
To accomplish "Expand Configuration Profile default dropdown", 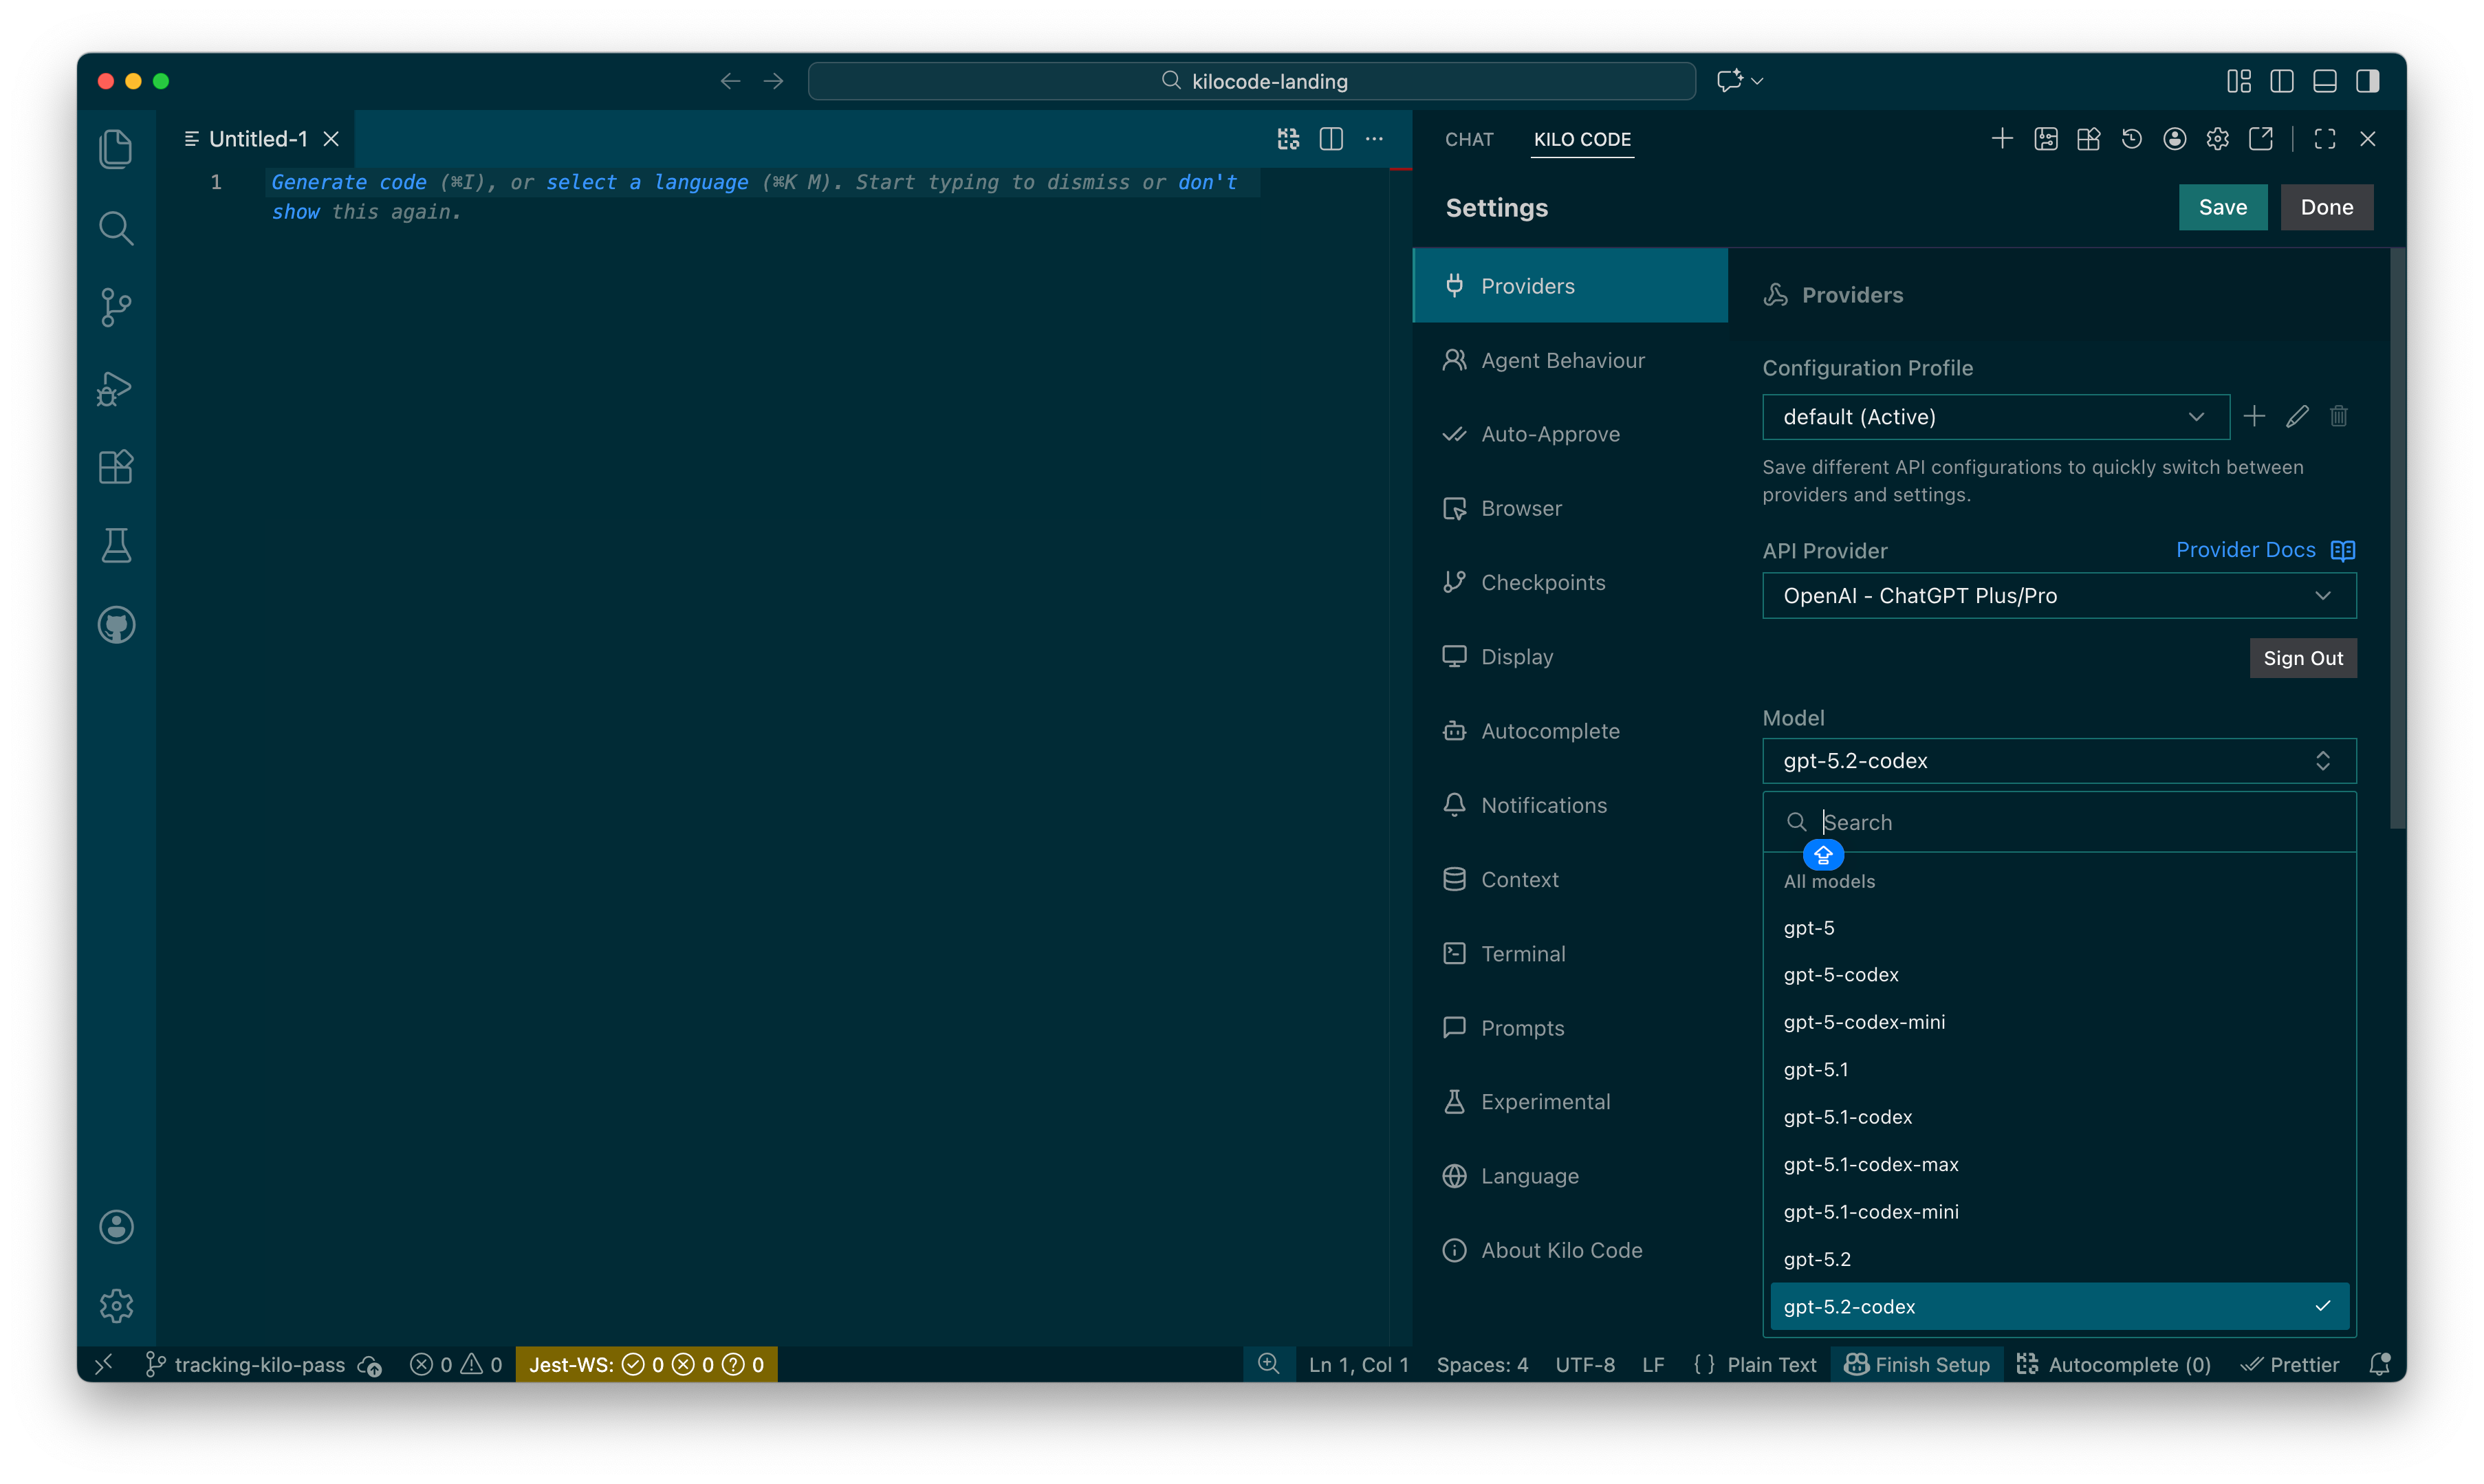I will [x=1995, y=417].
